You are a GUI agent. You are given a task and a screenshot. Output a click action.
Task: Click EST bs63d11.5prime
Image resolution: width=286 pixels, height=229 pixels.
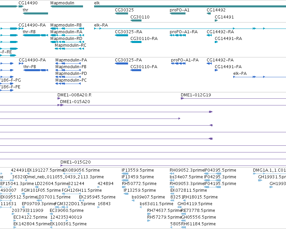pos(157,204)
